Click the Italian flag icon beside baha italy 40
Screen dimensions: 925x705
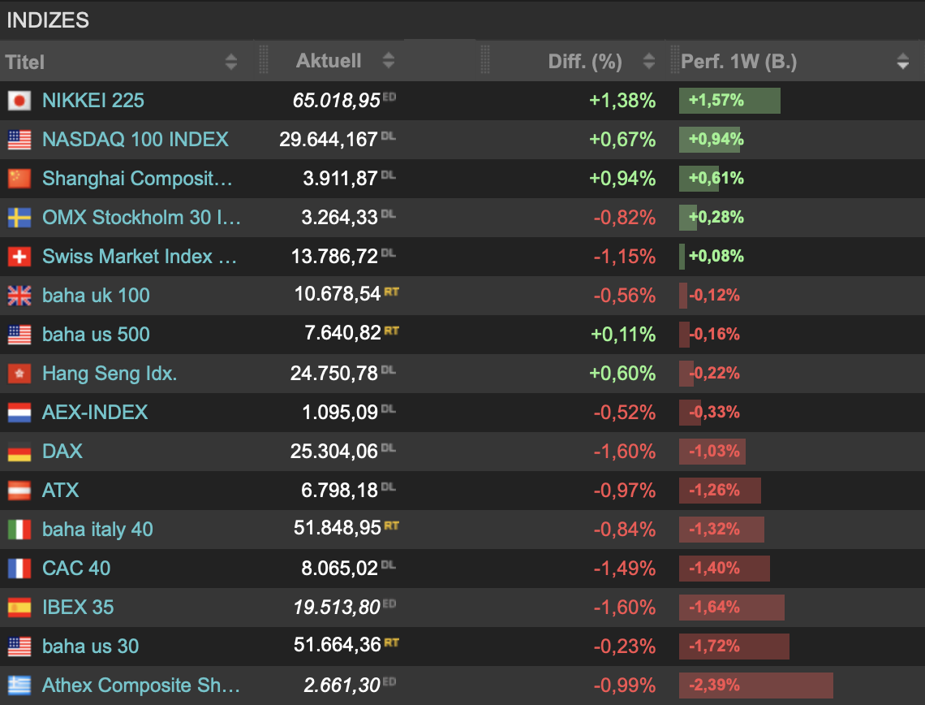click(x=19, y=530)
